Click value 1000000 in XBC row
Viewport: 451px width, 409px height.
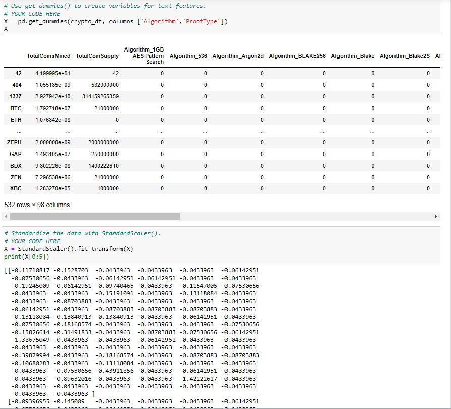[108, 188]
